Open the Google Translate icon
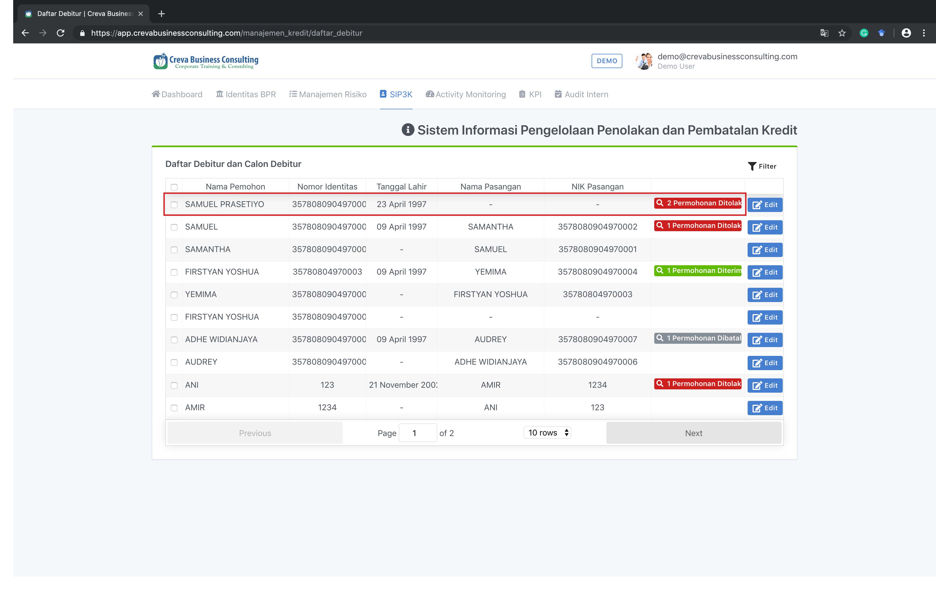The image size is (936, 592). point(824,33)
